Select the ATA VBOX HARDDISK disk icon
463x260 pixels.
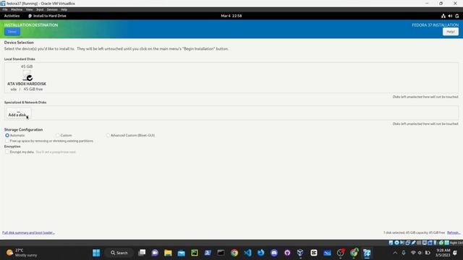tap(27, 75)
